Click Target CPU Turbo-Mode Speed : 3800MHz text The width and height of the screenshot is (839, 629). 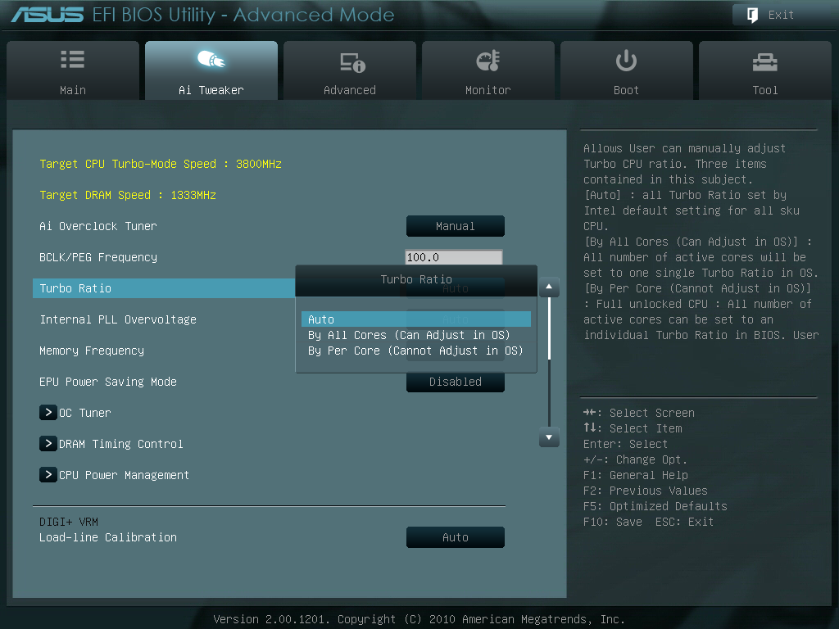click(x=161, y=164)
